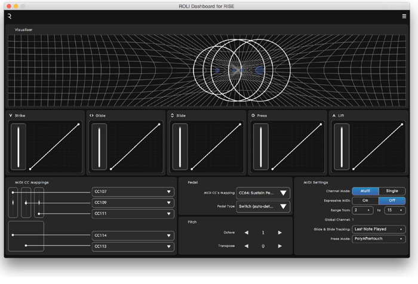This screenshot has height=284, width=418.
Task: Open the Range from 2 dropdown
Action: [x=362, y=210]
